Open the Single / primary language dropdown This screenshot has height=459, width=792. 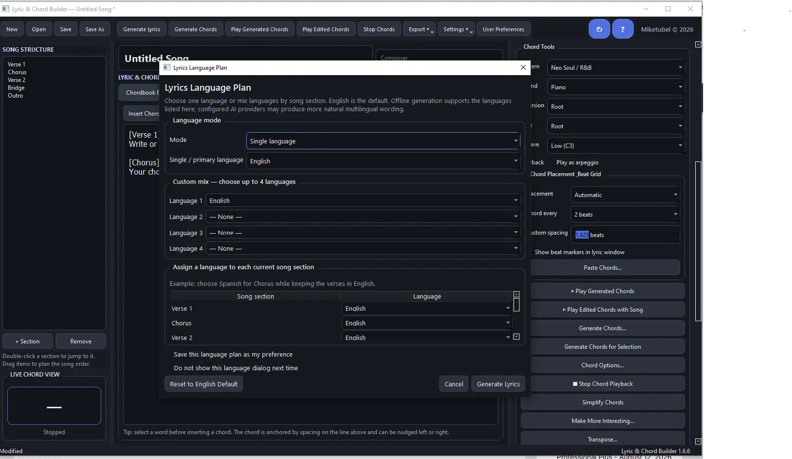[x=383, y=161]
